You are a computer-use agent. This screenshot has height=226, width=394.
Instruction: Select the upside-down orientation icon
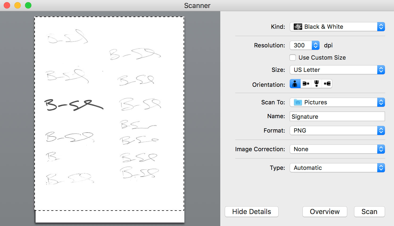coord(316,84)
